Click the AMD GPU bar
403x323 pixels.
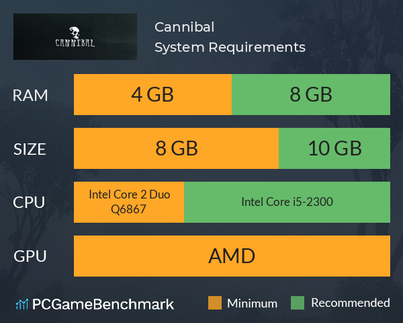(x=232, y=256)
